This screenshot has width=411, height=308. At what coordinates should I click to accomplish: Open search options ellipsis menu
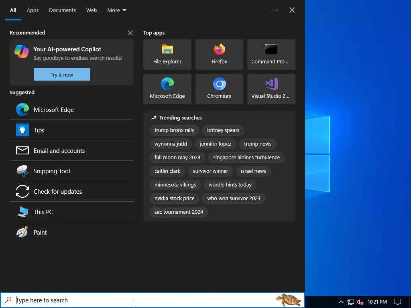coord(275,10)
